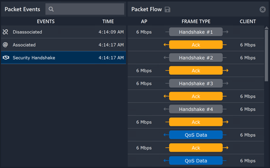Click the Disassociated broken-link icon
Image resolution: width=270 pixels, height=168 pixels.
[x=5, y=32]
